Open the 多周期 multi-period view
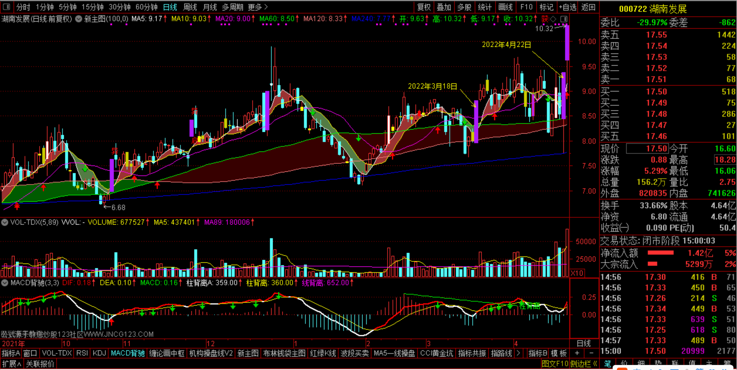Screen dimensions: 737x370 pyautogui.click(x=232, y=7)
